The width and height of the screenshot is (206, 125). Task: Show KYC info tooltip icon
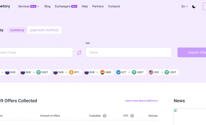(132, 116)
